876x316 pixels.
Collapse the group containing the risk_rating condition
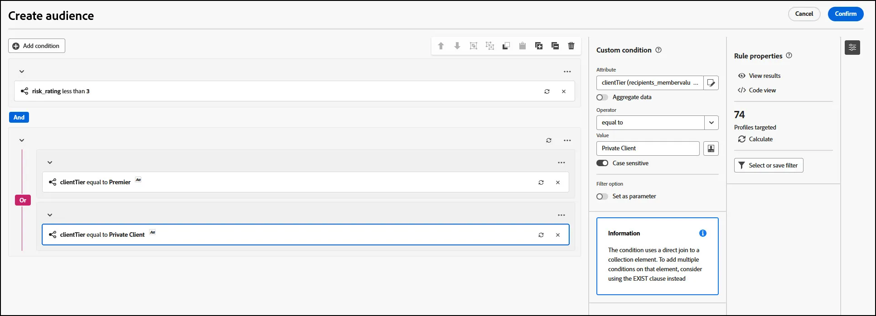[x=22, y=72]
